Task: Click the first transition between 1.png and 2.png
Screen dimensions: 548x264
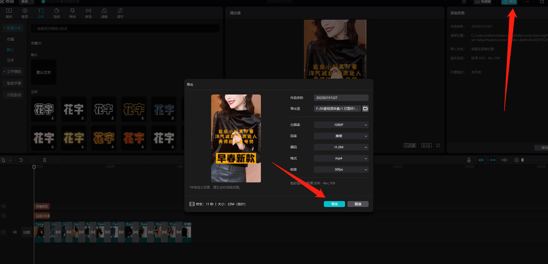Action: pyautogui.click(x=47, y=233)
